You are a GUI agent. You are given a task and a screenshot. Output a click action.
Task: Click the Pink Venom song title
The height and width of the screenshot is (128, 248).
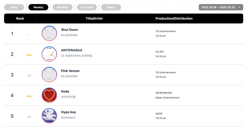[70, 71]
